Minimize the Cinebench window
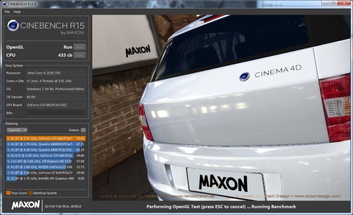This screenshot has height=215, width=353. coord(325,3)
